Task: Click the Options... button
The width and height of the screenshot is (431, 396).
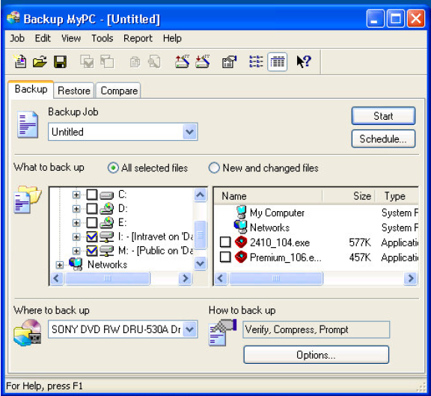Action: pyautogui.click(x=316, y=355)
